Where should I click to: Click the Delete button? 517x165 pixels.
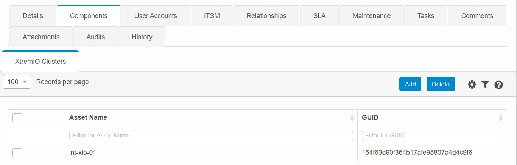[441, 84]
